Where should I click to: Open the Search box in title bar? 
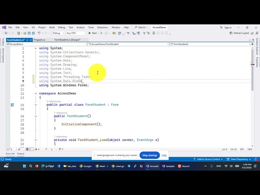[x=141, y=27]
